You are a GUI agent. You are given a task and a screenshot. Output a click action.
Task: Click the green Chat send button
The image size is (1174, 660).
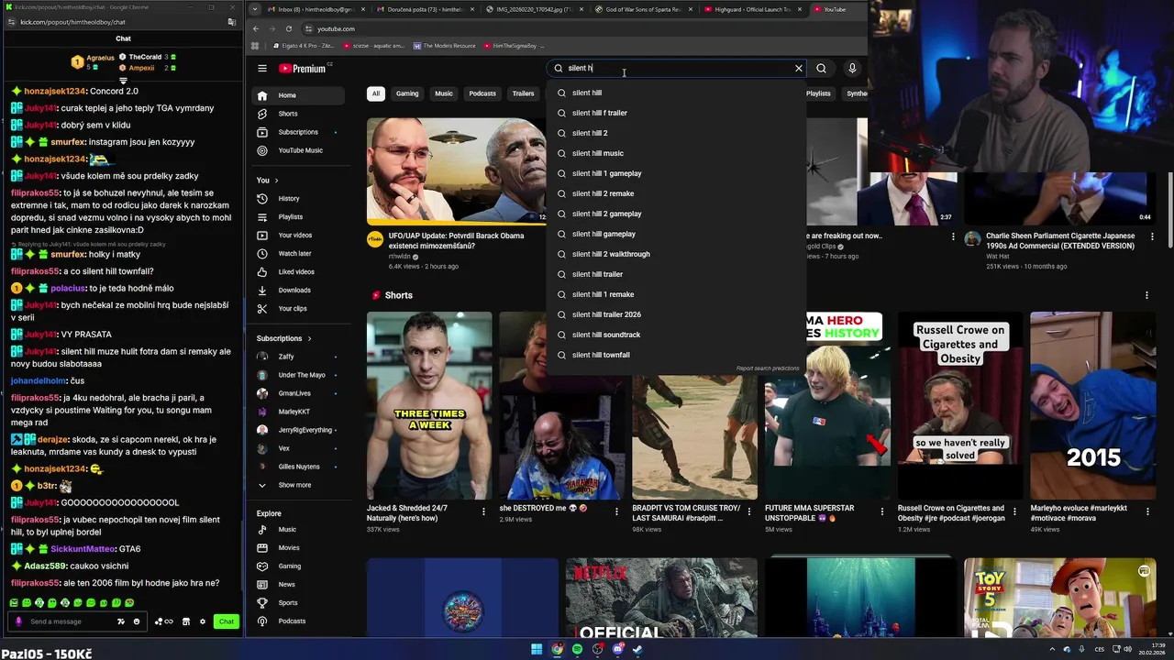pyautogui.click(x=227, y=621)
